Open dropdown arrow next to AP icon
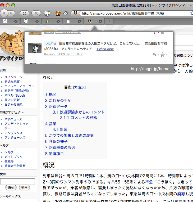 click(52, 13)
